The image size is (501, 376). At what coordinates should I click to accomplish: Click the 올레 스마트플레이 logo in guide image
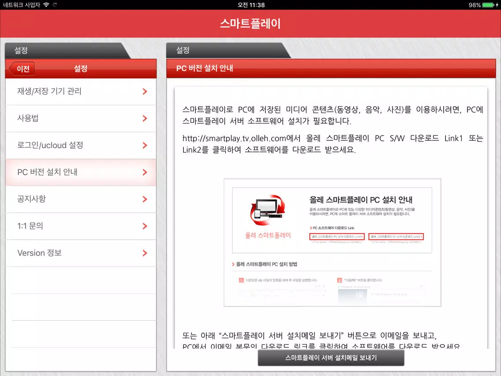click(268, 217)
